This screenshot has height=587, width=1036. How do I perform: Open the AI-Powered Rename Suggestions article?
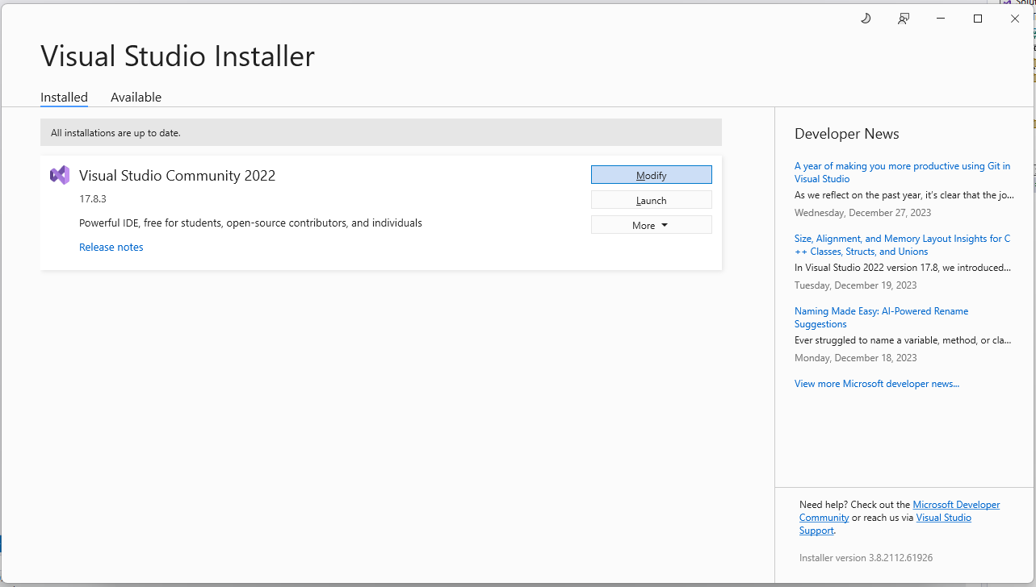click(881, 317)
